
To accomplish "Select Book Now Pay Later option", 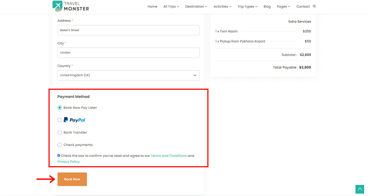I will [60, 108].
